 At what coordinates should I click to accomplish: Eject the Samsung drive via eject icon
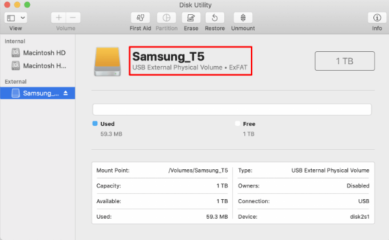tap(65, 93)
